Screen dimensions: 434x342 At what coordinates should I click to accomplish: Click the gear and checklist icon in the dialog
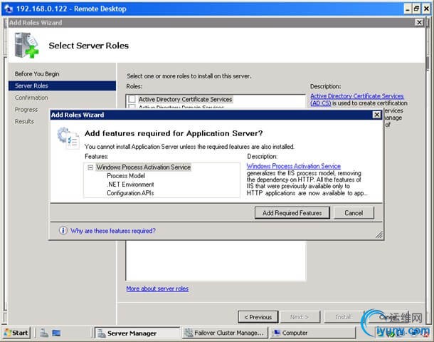[68, 138]
